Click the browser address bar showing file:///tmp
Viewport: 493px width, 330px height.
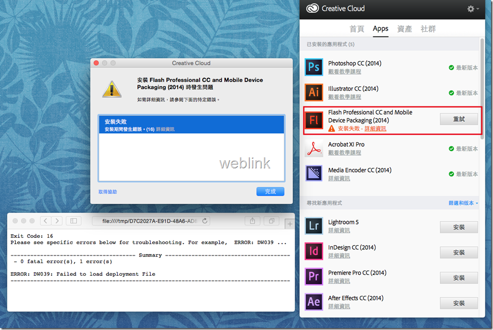(x=151, y=221)
